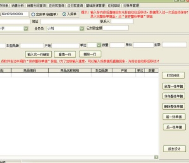Image resolution: width=189 pixels, height=163 pixels.
Task: Click the 删除整张单据 button
Action: [174, 106]
